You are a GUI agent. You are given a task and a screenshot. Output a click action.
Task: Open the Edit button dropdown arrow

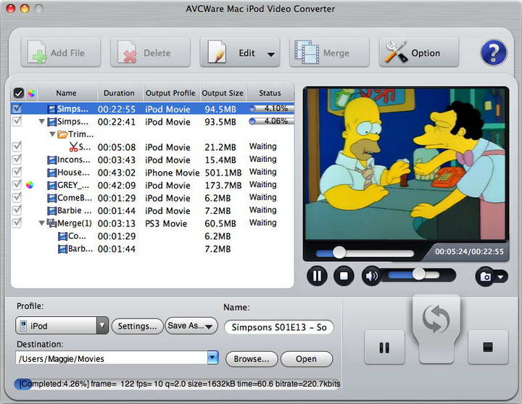(x=271, y=54)
